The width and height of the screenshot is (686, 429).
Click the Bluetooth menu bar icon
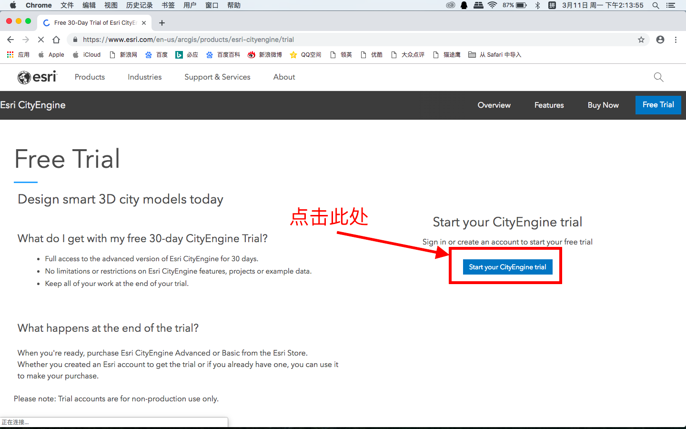(x=537, y=5)
